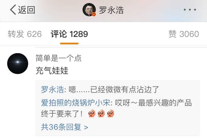Open commenter's dark circular avatar
This screenshot has width=207, height=138.
[x=18, y=64]
